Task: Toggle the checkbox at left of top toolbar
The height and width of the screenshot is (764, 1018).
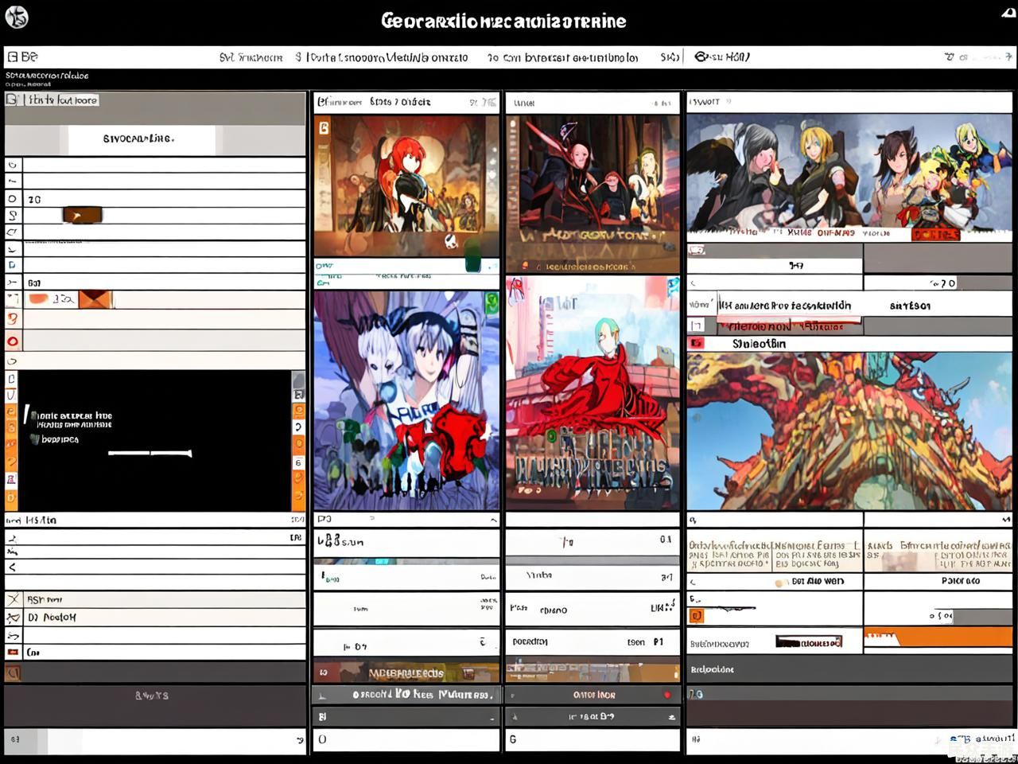Action: tap(13, 57)
